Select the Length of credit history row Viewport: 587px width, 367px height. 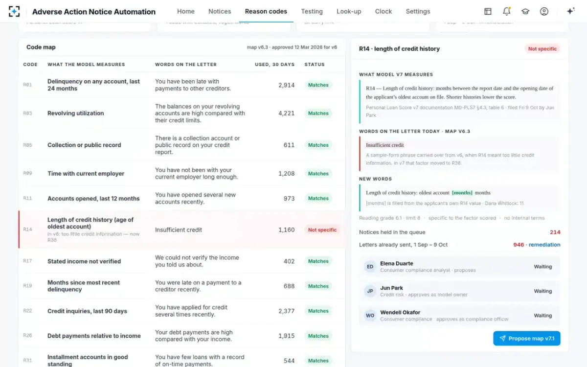click(x=181, y=230)
